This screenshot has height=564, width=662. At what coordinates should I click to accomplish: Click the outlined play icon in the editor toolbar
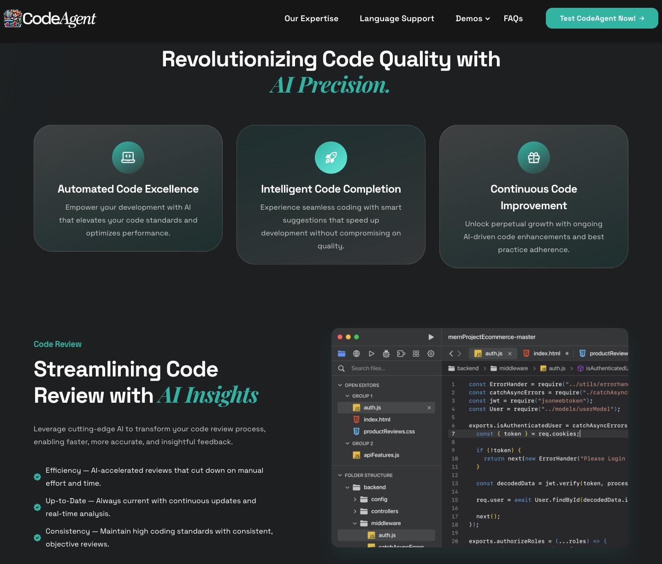pyautogui.click(x=372, y=353)
